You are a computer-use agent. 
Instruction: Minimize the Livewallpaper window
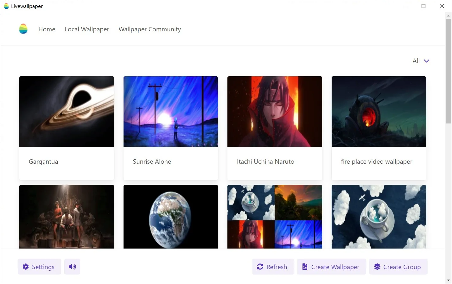(x=405, y=6)
